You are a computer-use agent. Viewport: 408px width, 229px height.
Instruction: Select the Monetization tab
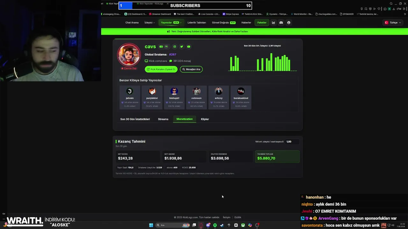tap(185, 119)
